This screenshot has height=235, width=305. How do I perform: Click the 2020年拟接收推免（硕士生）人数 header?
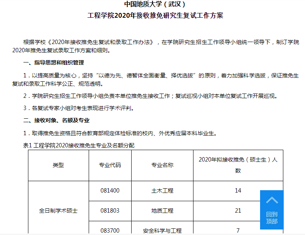coord(238,165)
